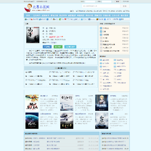Click the 搜索 search button

click(x=125, y=6)
